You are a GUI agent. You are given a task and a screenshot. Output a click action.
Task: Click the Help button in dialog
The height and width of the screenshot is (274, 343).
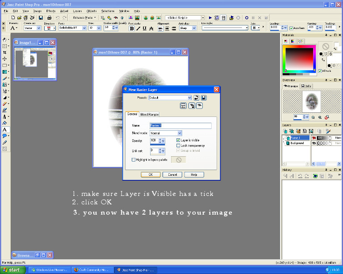(x=194, y=174)
